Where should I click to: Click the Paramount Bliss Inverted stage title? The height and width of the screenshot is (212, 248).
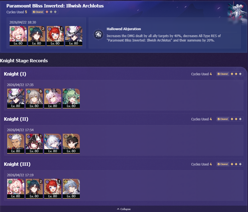[55, 6]
